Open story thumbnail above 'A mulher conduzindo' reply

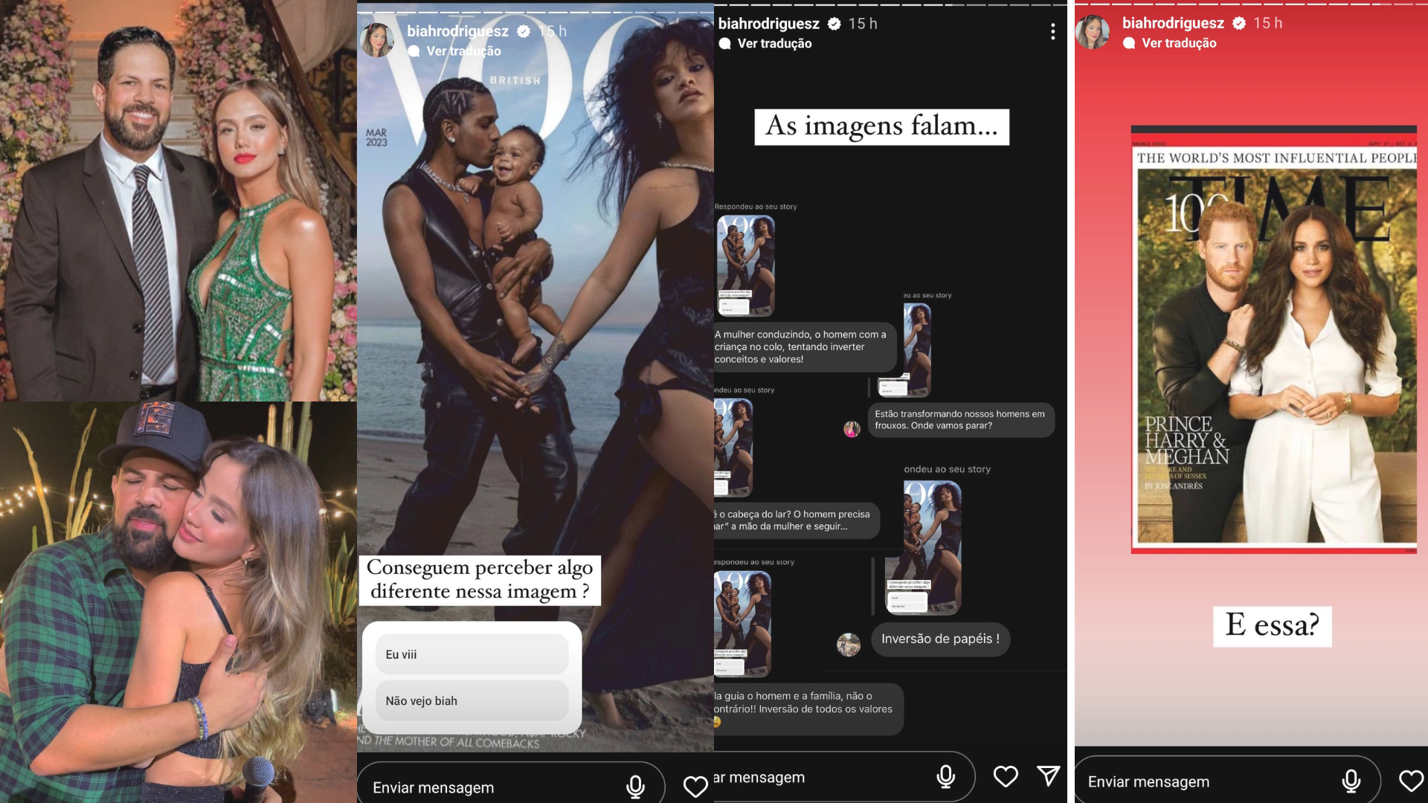(745, 265)
